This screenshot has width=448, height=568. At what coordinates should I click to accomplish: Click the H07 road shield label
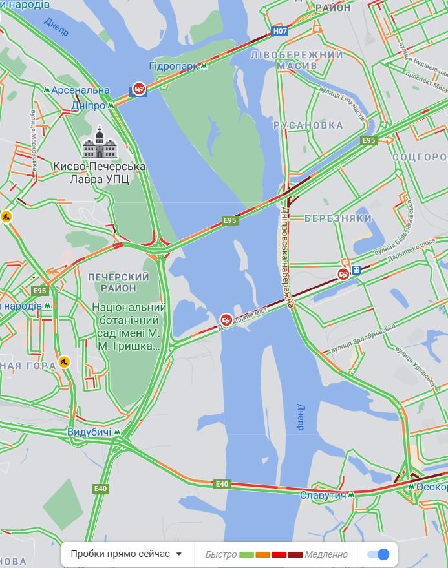pyautogui.click(x=280, y=31)
